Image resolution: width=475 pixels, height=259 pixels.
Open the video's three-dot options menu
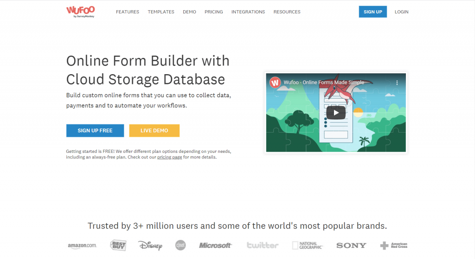[x=397, y=82]
